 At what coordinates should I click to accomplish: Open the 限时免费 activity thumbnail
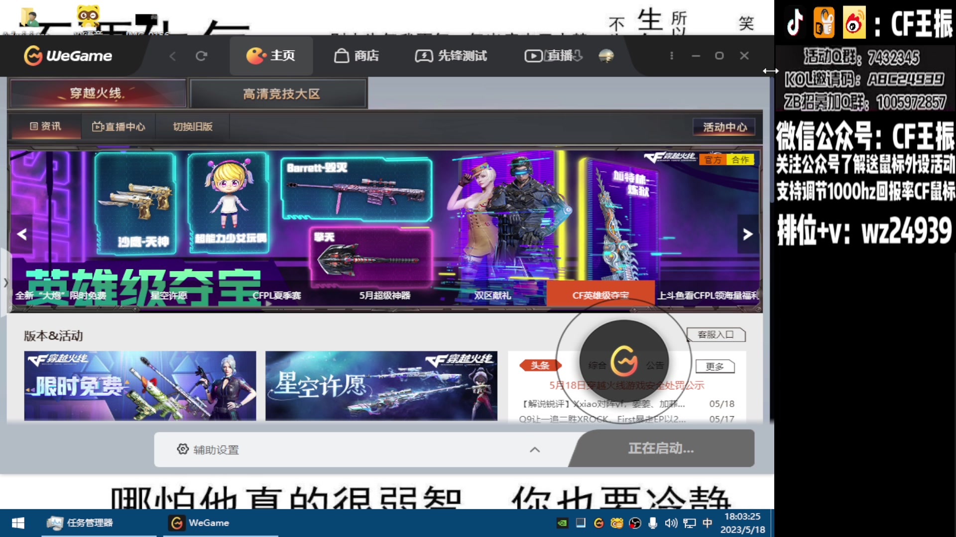(140, 386)
